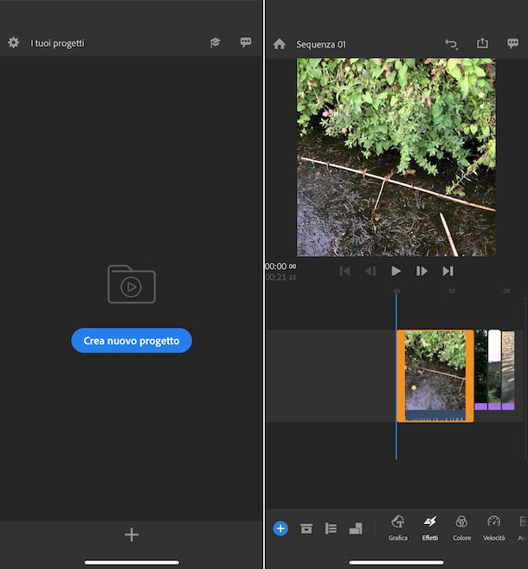
Task: Tap plus icon at bottom of projects screen
Action: tap(132, 534)
